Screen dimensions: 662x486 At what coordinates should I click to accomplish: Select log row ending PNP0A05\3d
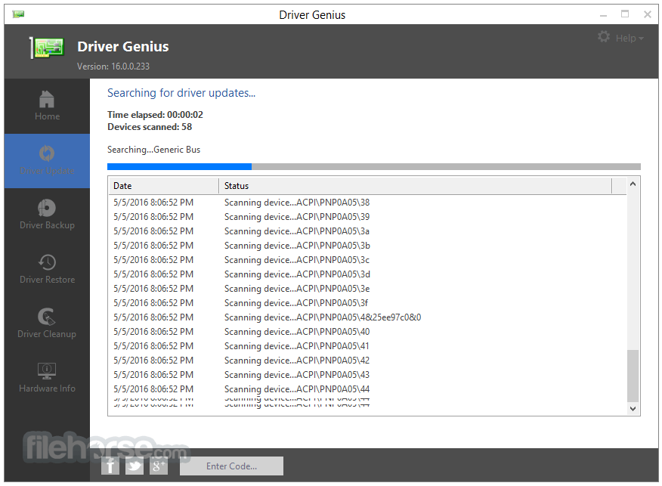point(367,274)
